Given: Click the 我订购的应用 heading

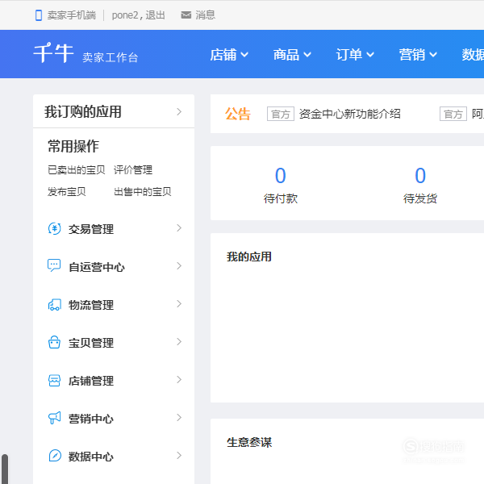Looking at the screenshot, I should 83,112.
